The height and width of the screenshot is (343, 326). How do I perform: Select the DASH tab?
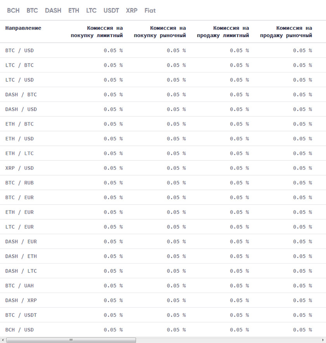point(53,10)
